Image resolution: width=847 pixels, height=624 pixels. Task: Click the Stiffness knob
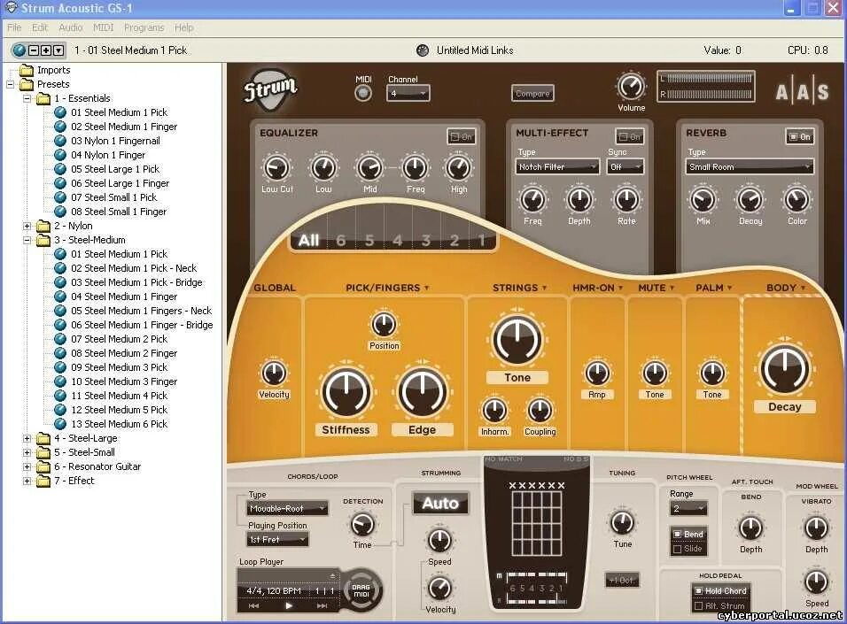(346, 392)
